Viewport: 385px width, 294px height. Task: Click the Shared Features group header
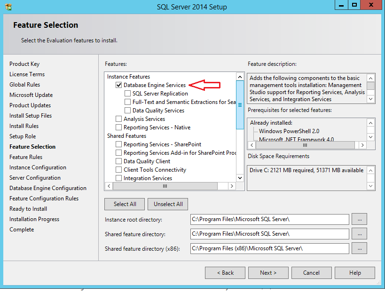pos(126,136)
